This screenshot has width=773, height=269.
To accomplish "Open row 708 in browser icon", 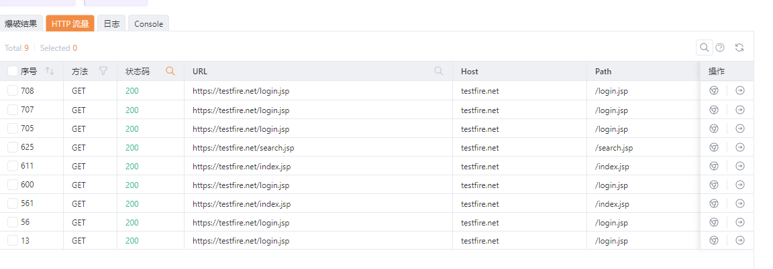I will click(713, 90).
